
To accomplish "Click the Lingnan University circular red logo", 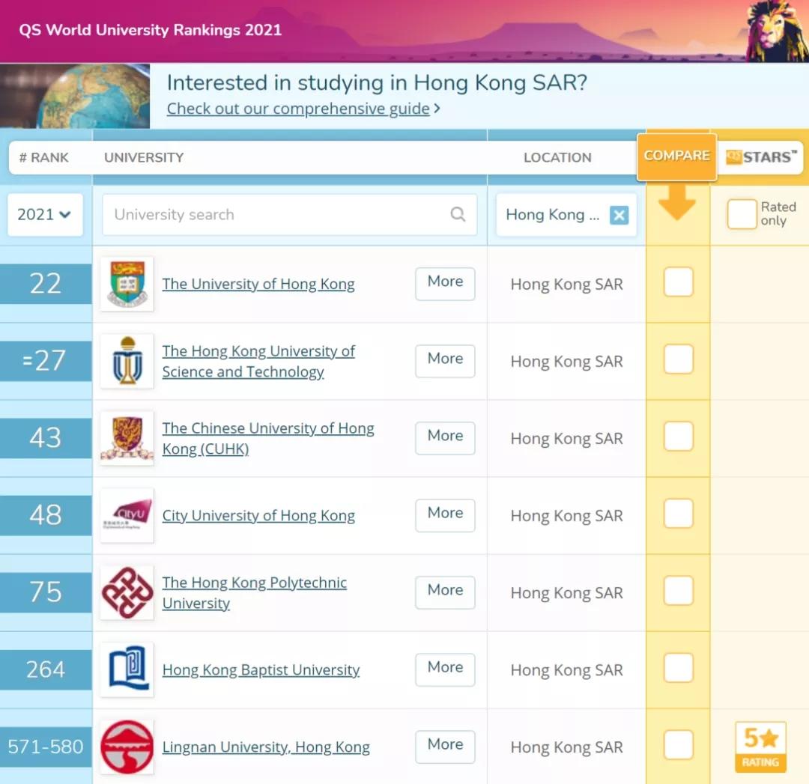I will pyautogui.click(x=127, y=747).
